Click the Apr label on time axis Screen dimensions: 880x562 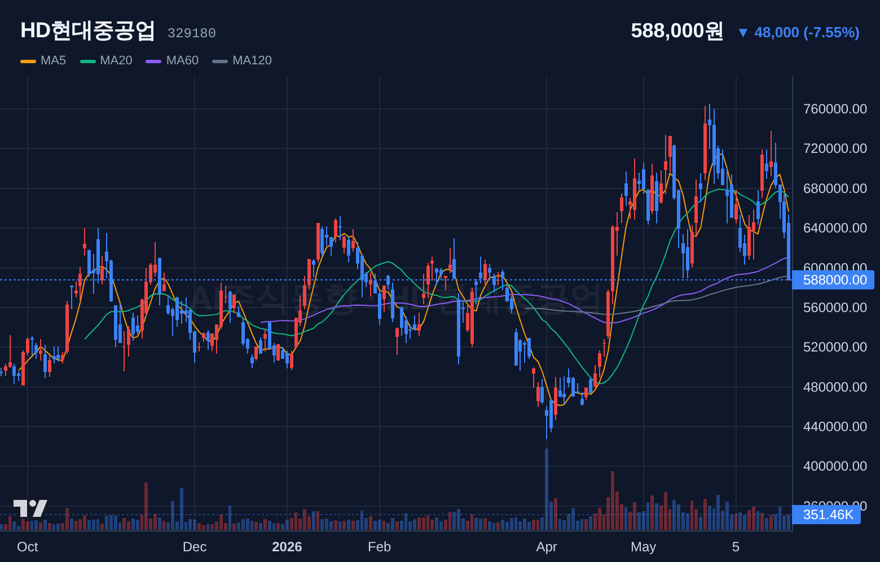[547, 547]
